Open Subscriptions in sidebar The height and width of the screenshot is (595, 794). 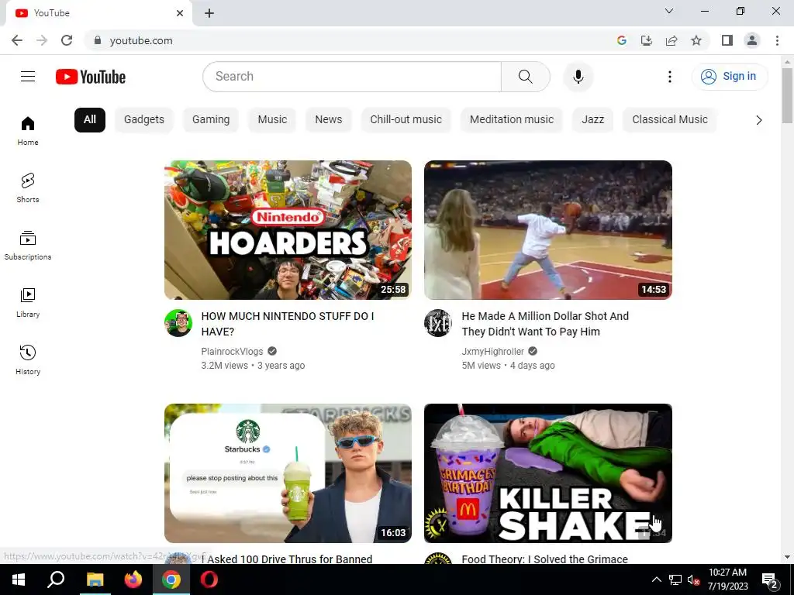28,245
